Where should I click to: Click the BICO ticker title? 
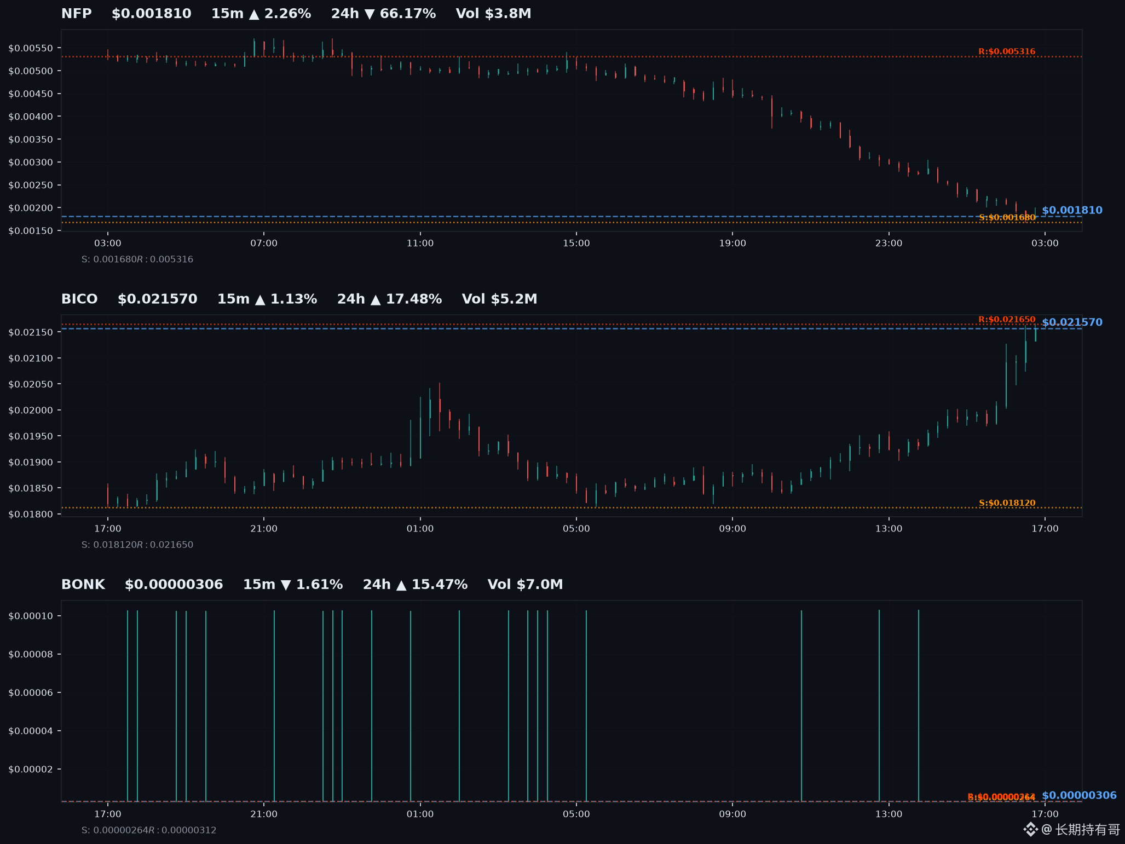(79, 299)
